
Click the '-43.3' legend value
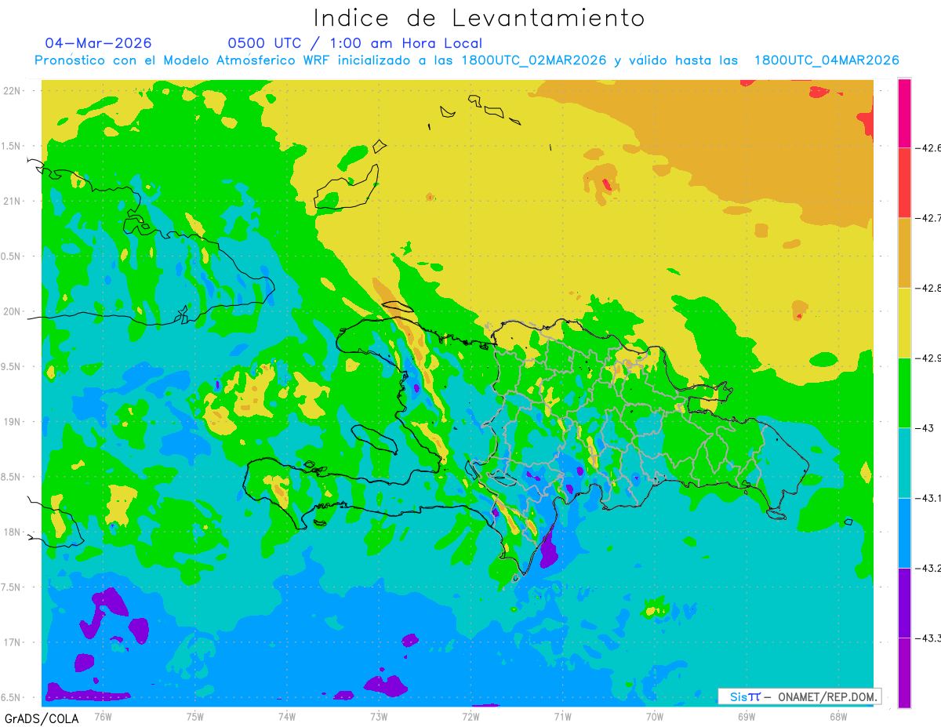(x=928, y=638)
